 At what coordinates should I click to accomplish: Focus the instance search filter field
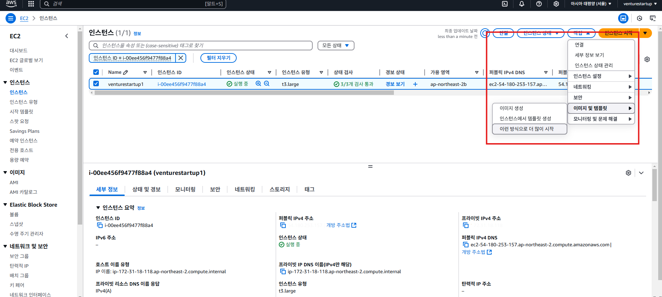click(201, 46)
